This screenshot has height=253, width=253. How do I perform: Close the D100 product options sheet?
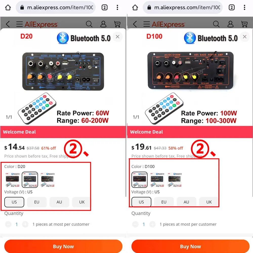(245, 37)
